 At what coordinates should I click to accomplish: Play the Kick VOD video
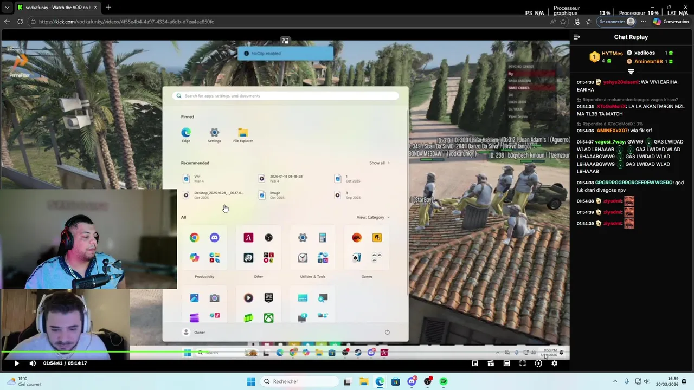click(x=16, y=363)
